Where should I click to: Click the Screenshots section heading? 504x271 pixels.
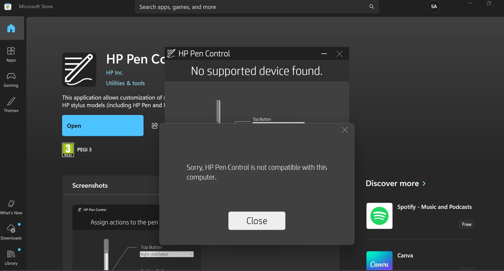pos(90,186)
